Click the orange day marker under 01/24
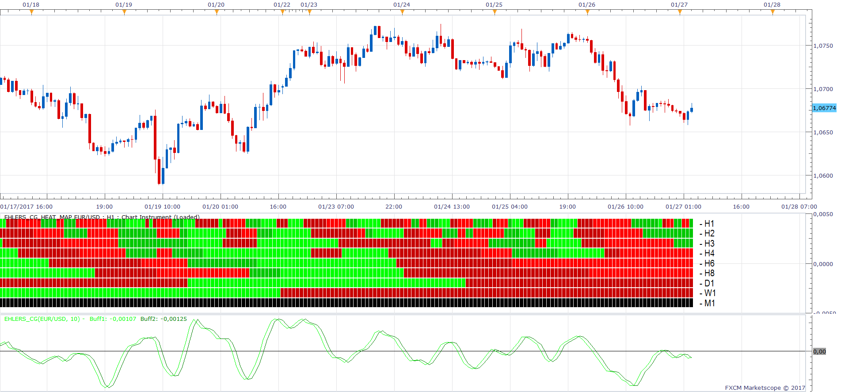Viewport: 841px width, 392px height. pos(402,12)
